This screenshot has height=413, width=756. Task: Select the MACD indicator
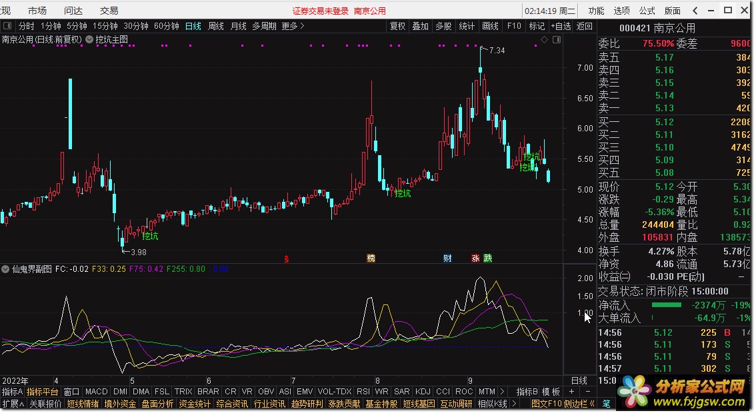pos(97,392)
